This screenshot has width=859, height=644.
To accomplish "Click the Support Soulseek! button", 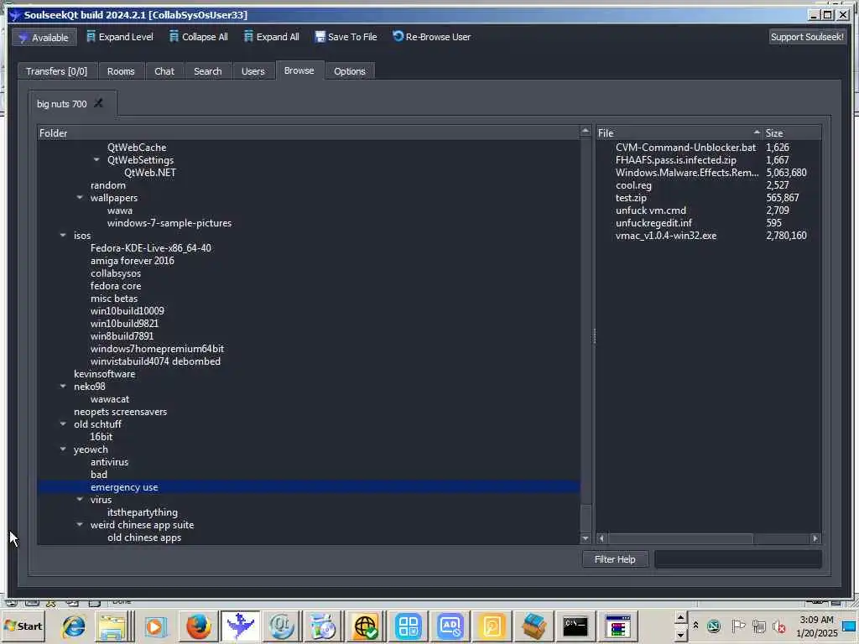I will (807, 37).
